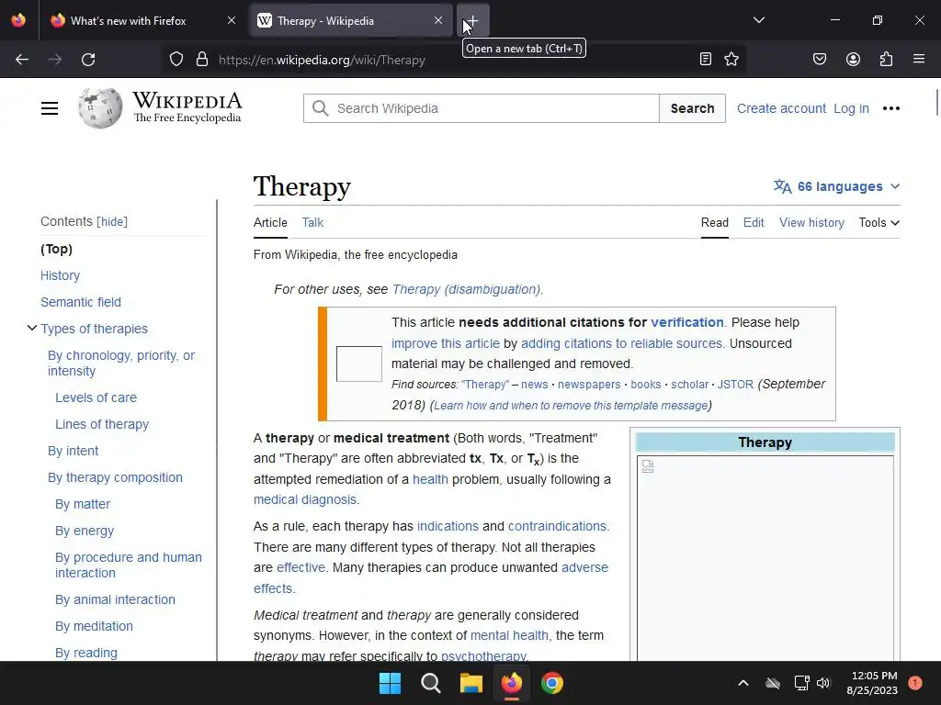Open volume speaker icon in tray
The width and height of the screenshot is (941, 705).
(823, 683)
